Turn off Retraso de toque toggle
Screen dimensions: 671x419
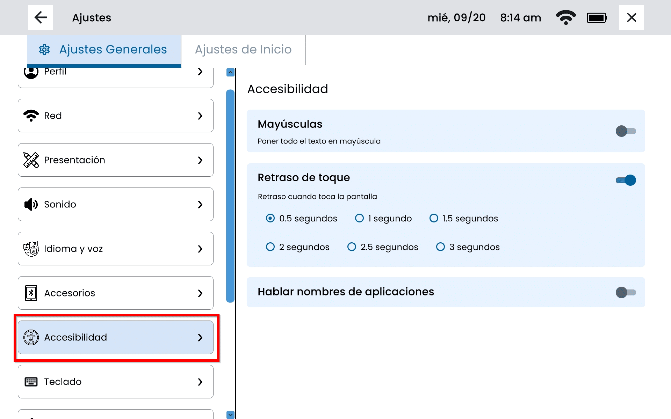[626, 180]
